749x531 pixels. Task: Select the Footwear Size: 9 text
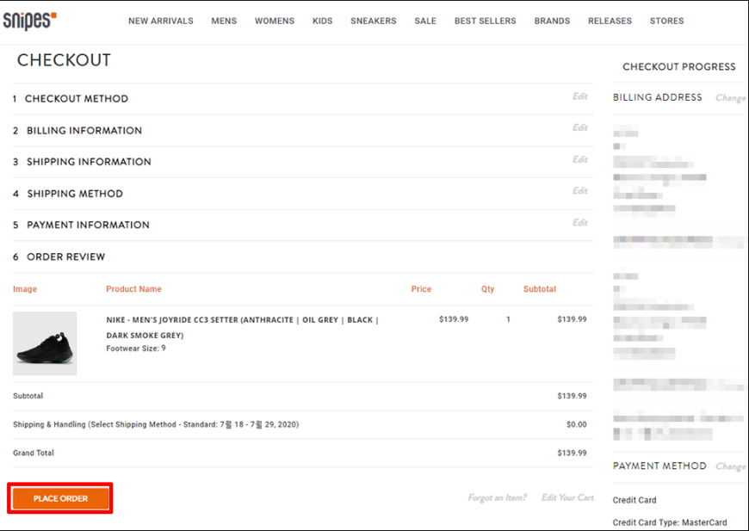pos(136,349)
